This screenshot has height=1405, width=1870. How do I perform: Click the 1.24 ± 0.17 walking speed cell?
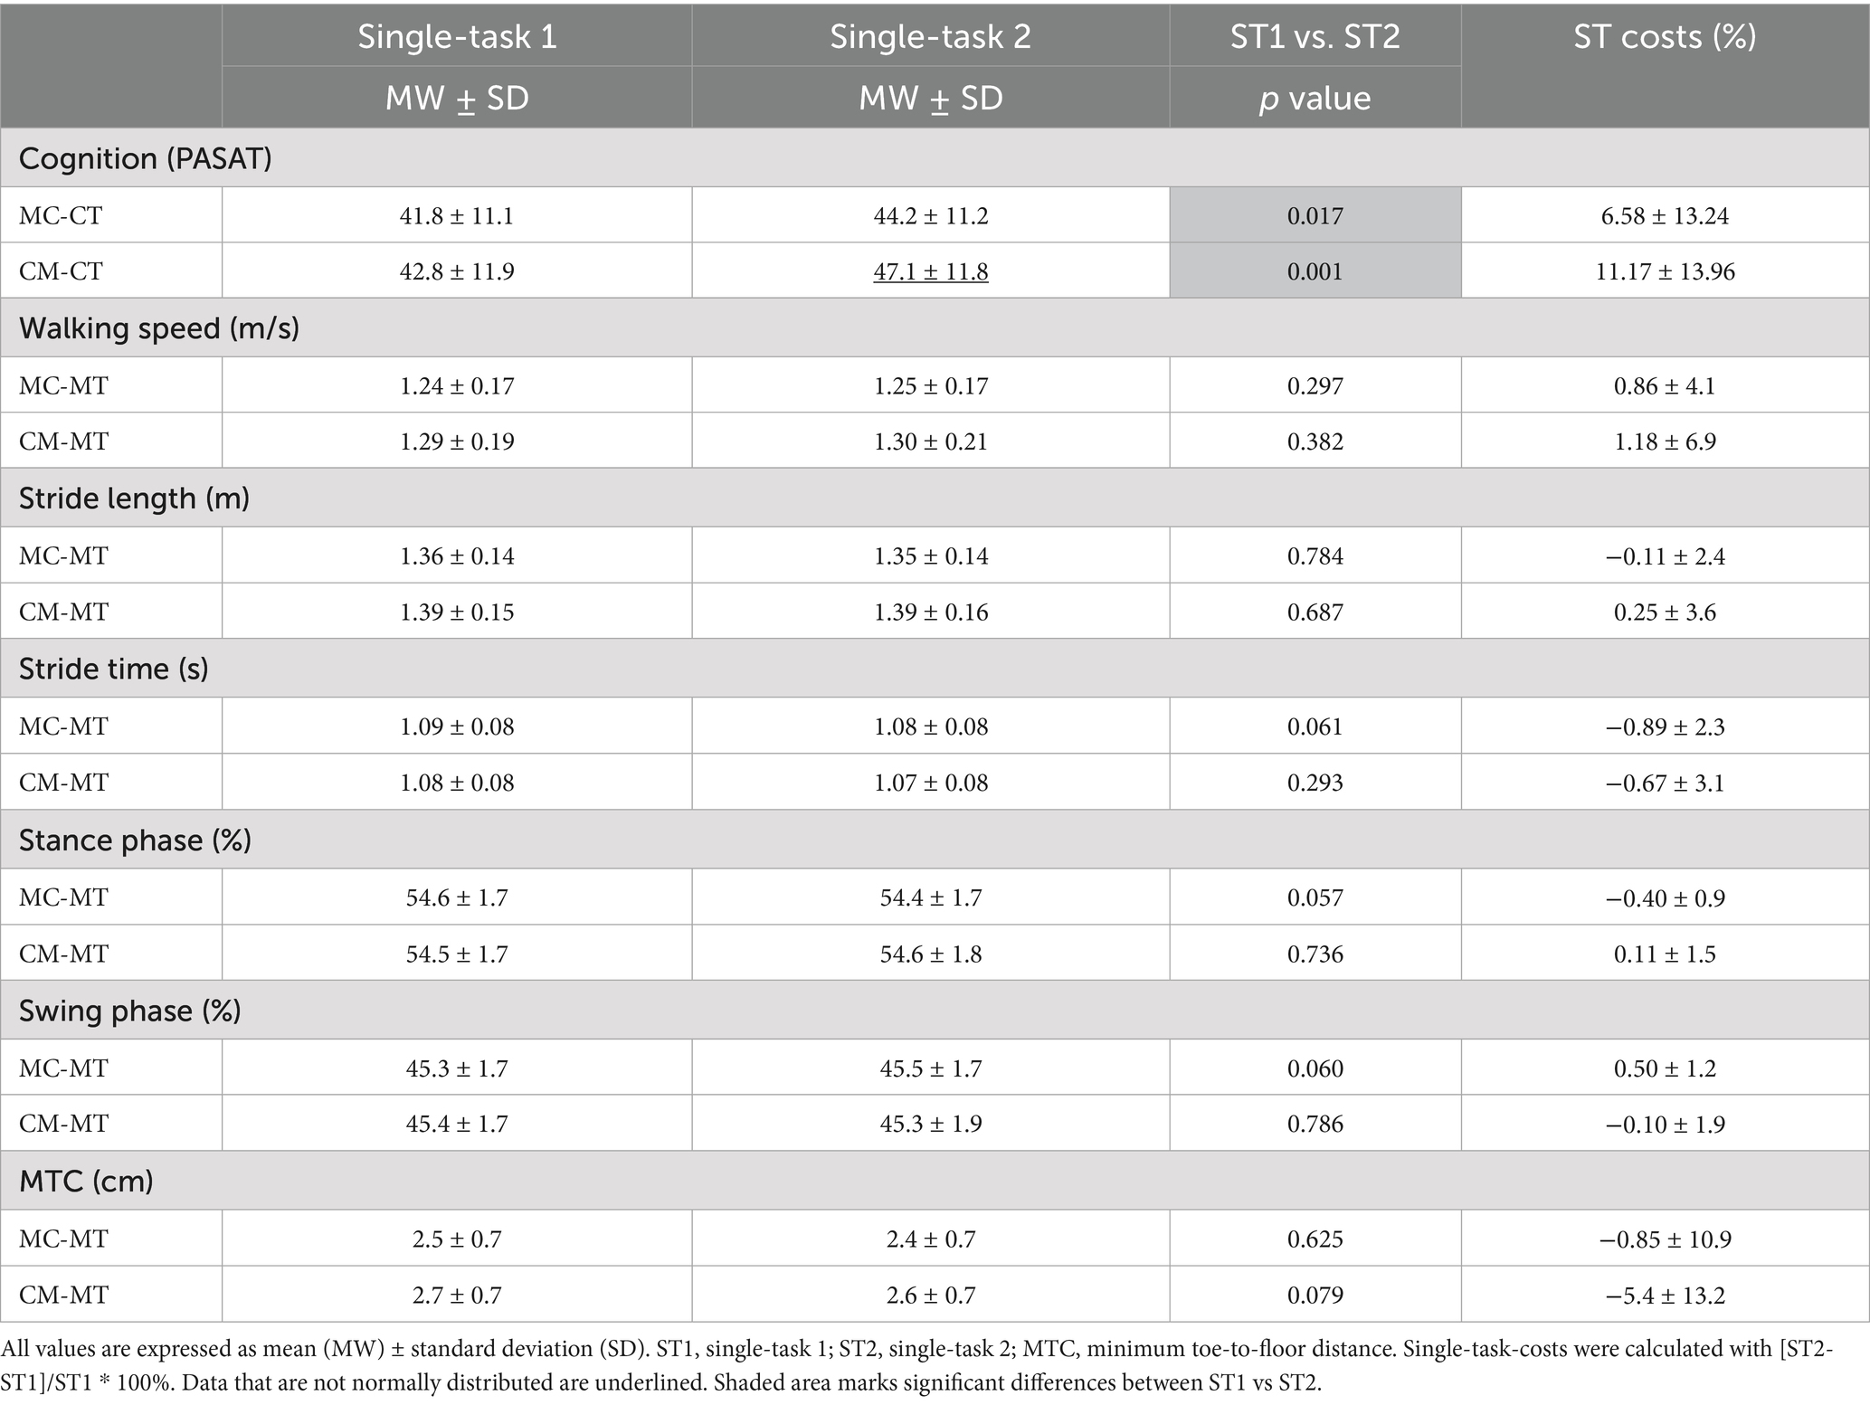coord(457,386)
